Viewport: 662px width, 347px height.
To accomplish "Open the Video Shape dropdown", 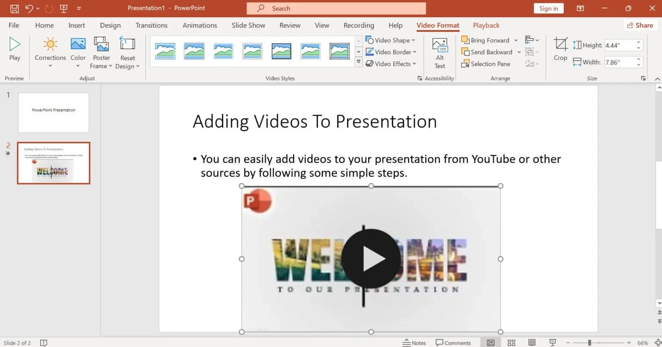I will [390, 40].
